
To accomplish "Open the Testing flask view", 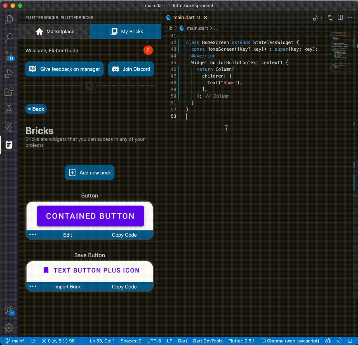I will click(9, 109).
